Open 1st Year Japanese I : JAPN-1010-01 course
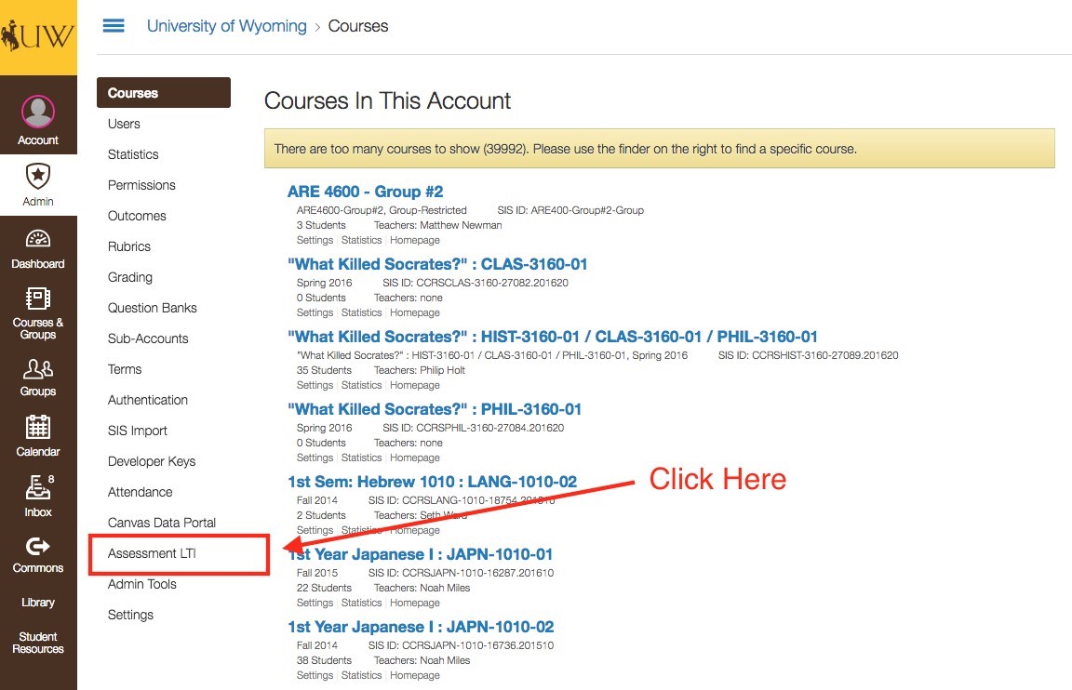Viewport: 1072px width, 690px height. pyautogui.click(x=421, y=554)
